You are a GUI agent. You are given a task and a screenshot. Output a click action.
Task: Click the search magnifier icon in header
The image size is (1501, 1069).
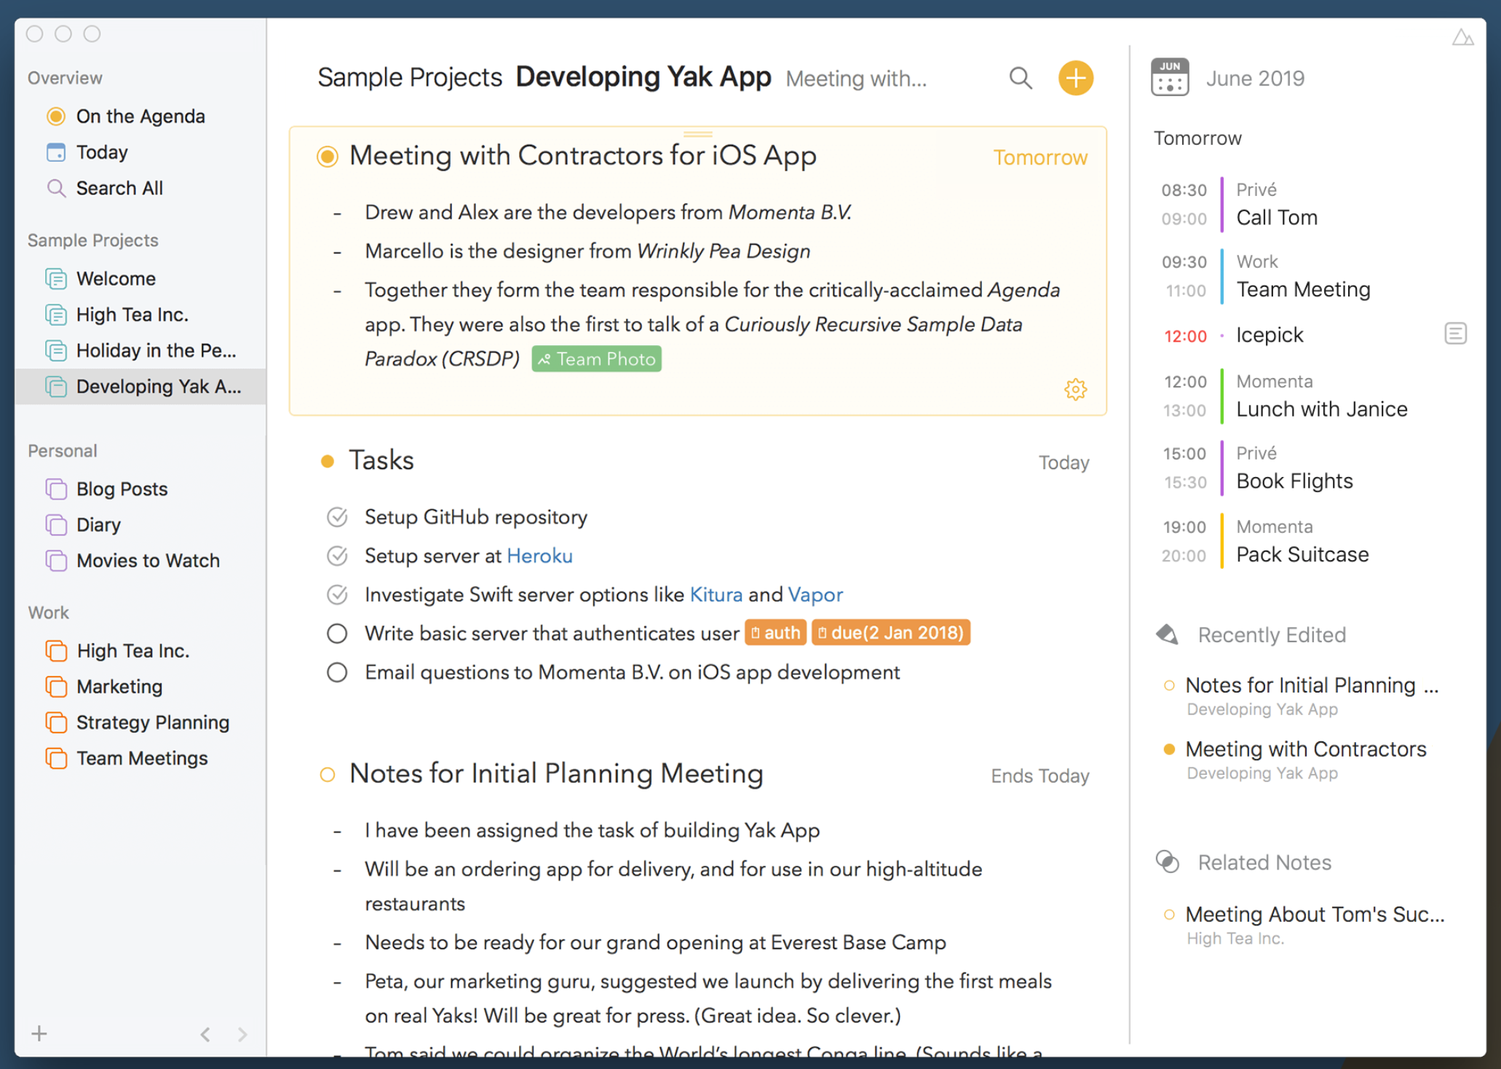tap(1021, 78)
